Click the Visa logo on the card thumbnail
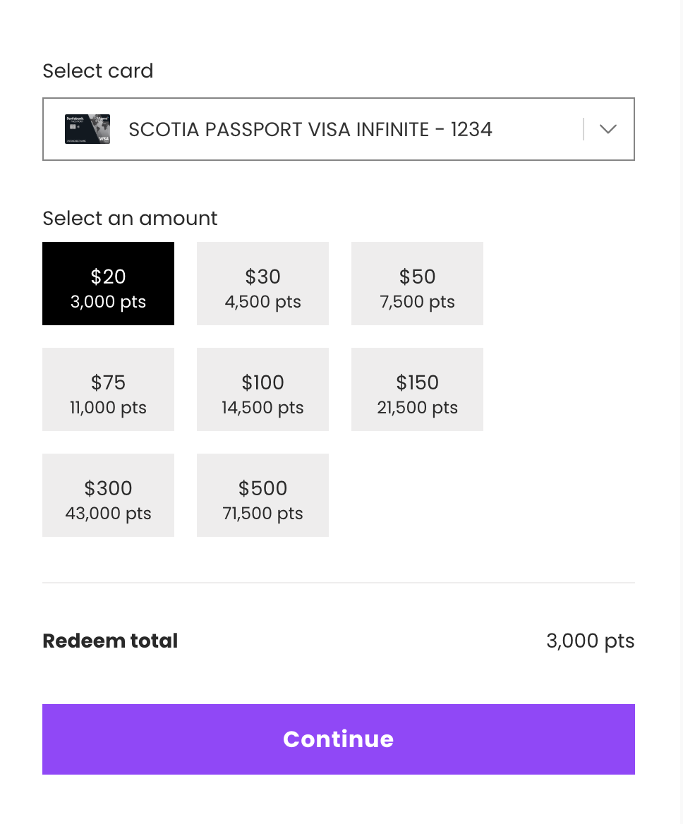Screen dimensions: 683x824 103,139
